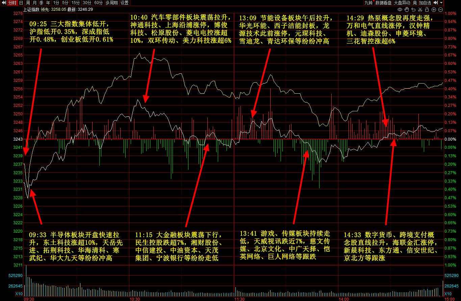Click the 加自选 add to watchlist button
This screenshot has width=461, height=301.
point(425,3)
